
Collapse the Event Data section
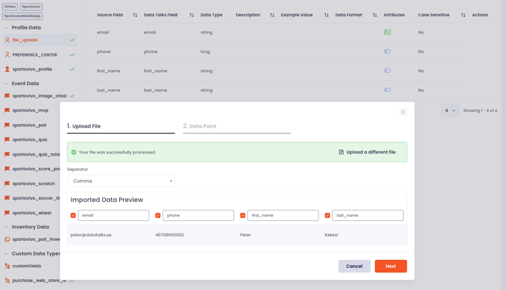pyautogui.click(x=6, y=84)
